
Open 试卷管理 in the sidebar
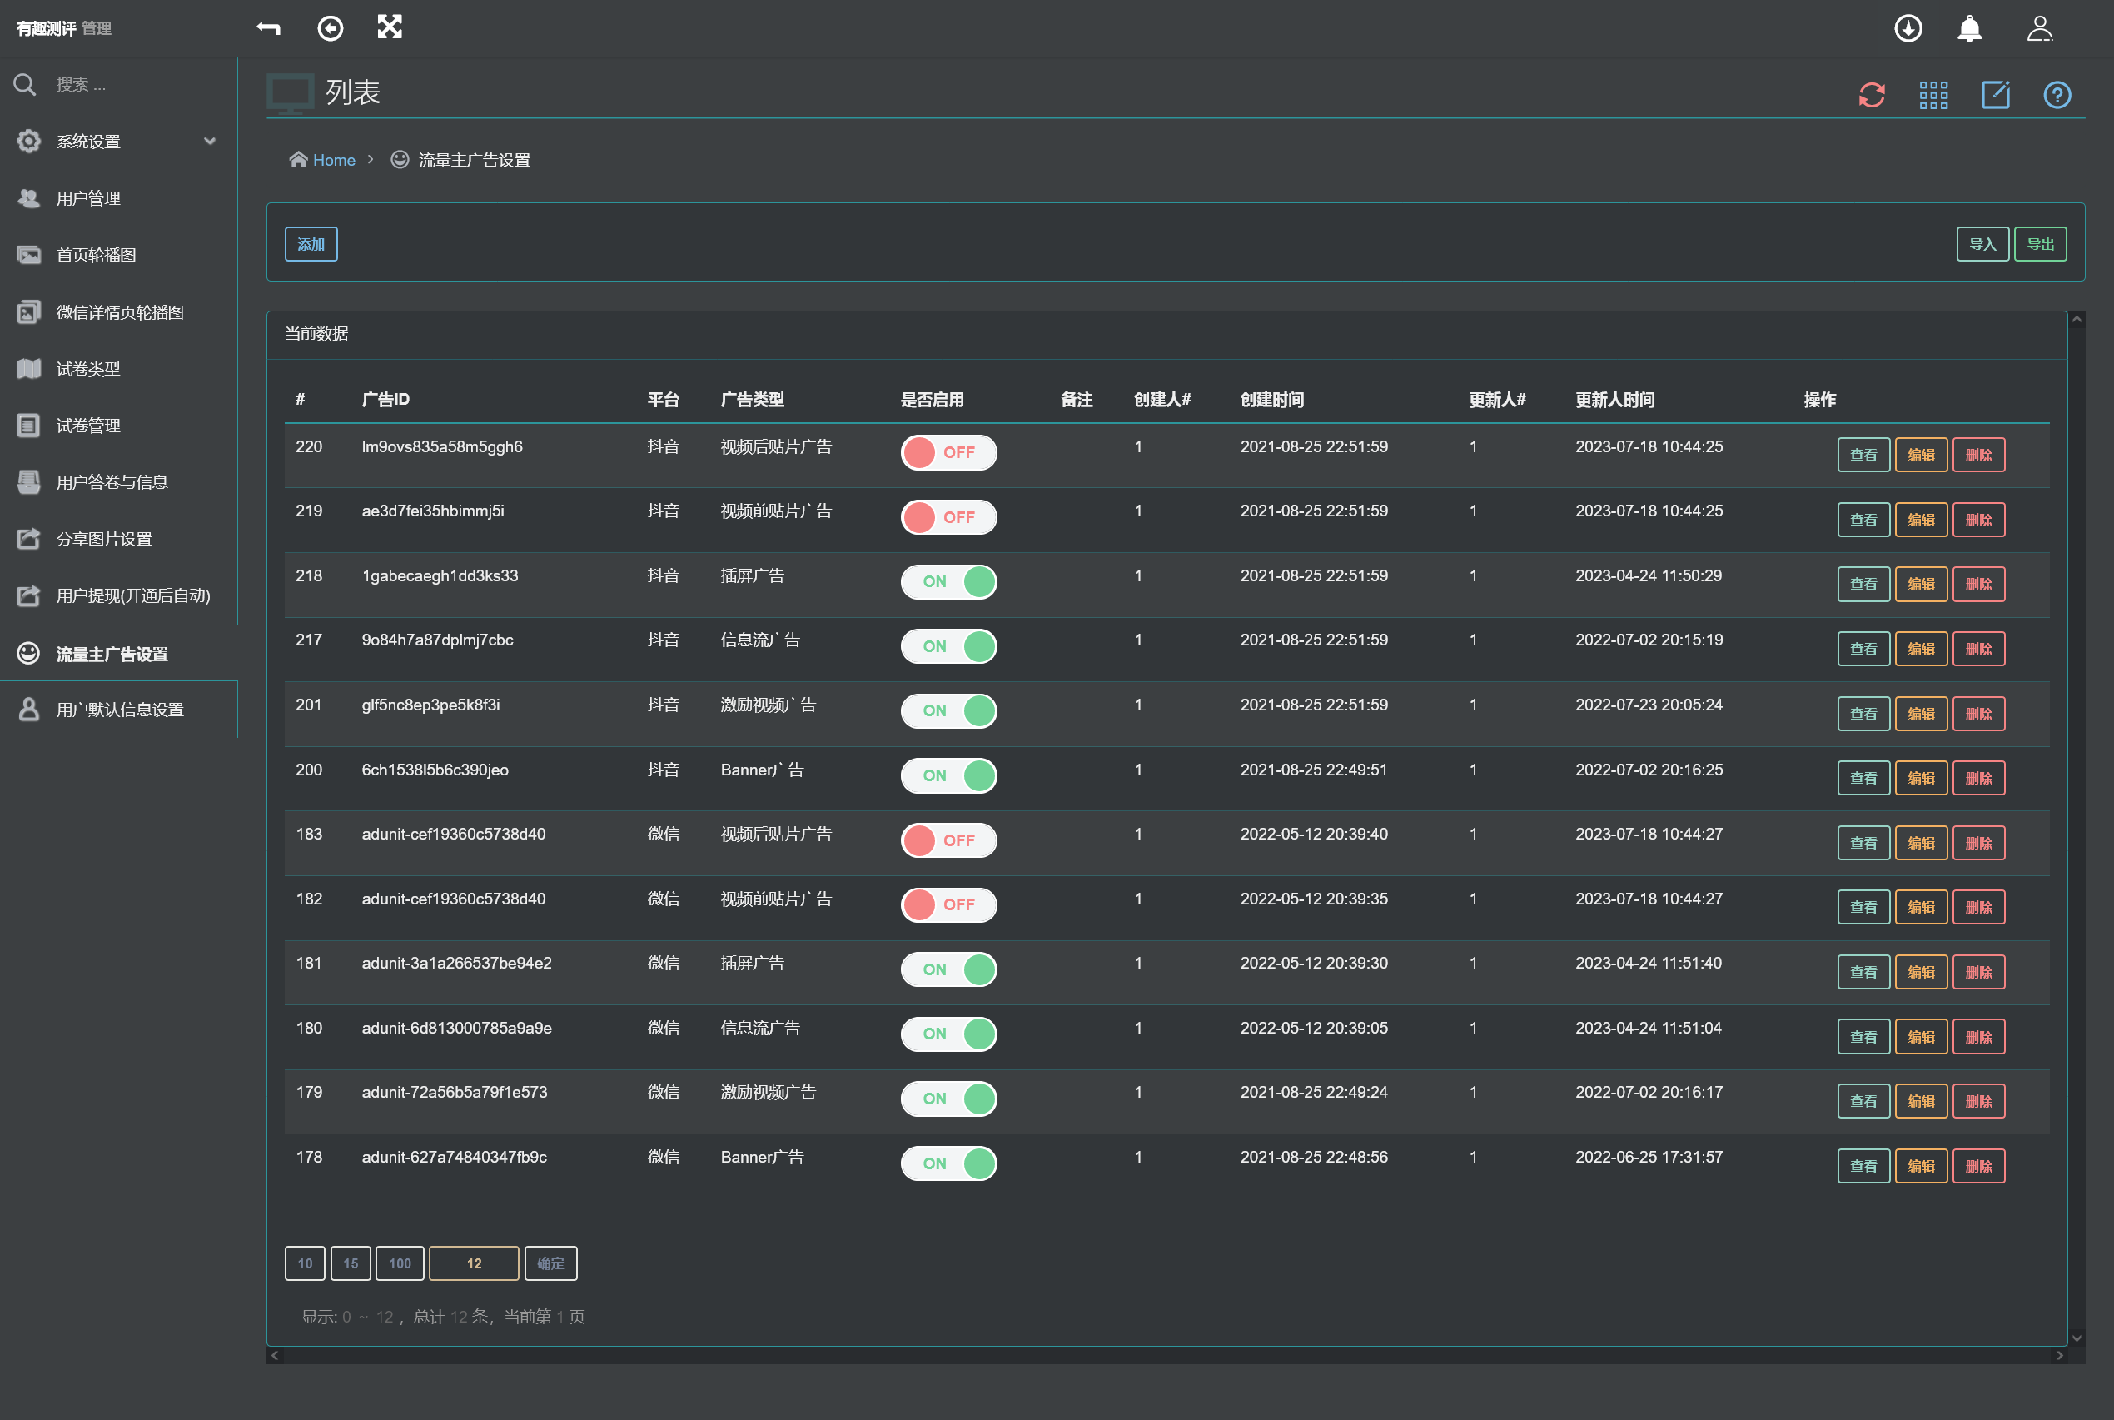(x=87, y=426)
